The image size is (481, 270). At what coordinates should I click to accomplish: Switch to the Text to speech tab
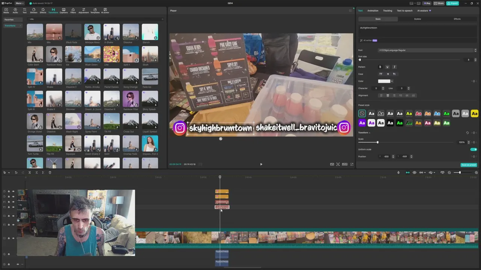pos(405,10)
